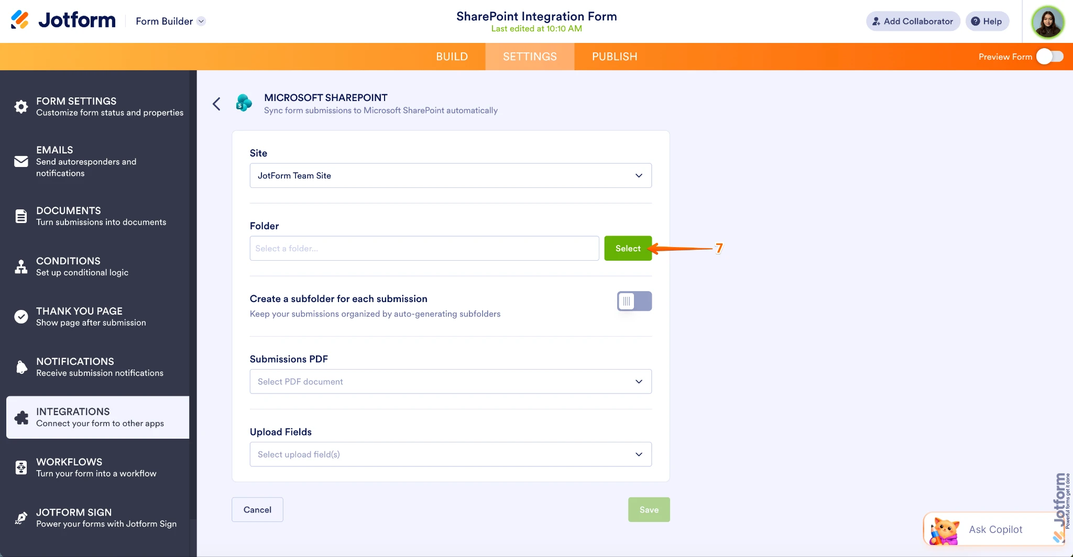Switch to the PUBLISH tab
The height and width of the screenshot is (557, 1073).
tap(615, 57)
